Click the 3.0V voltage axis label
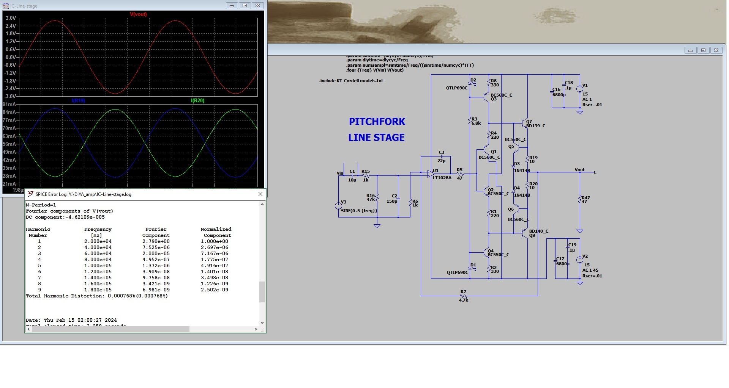The height and width of the screenshot is (388, 729). point(11,18)
